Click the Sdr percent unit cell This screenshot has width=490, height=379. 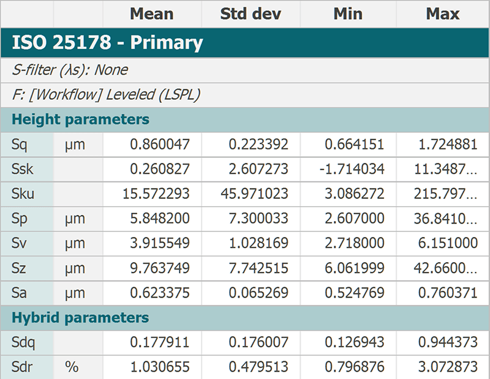click(78, 367)
